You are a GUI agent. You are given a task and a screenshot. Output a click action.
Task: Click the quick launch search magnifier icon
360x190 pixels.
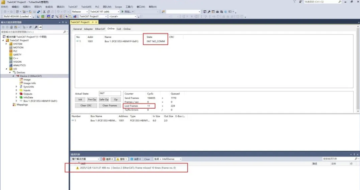[x=340, y=2]
